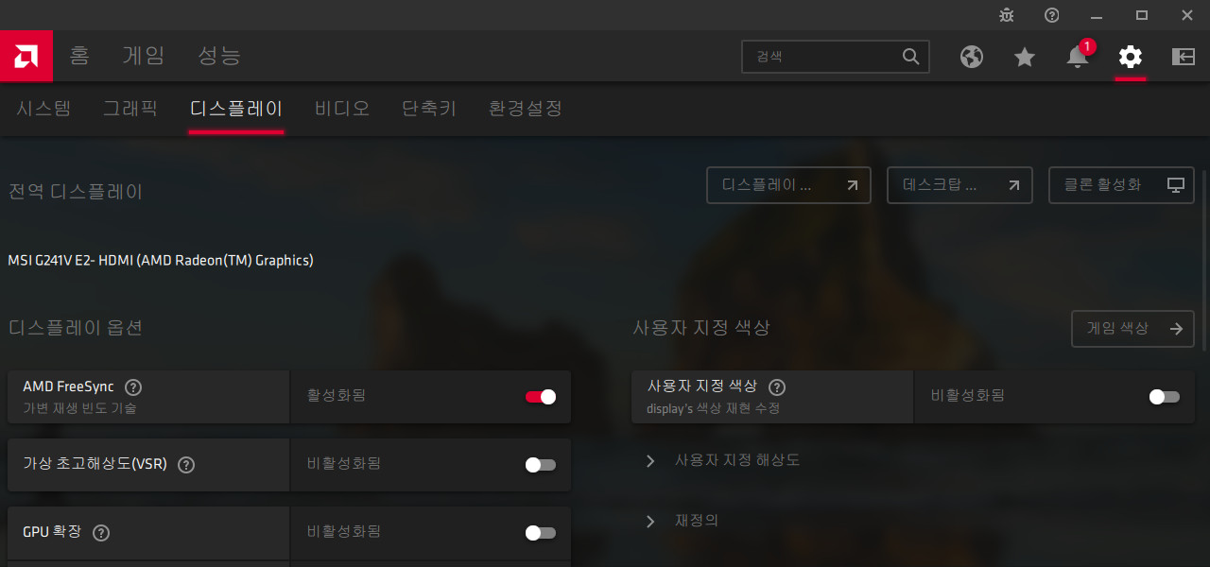This screenshot has width=1210, height=567.
Task: Open favorites star icon
Action: click(1025, 57)
